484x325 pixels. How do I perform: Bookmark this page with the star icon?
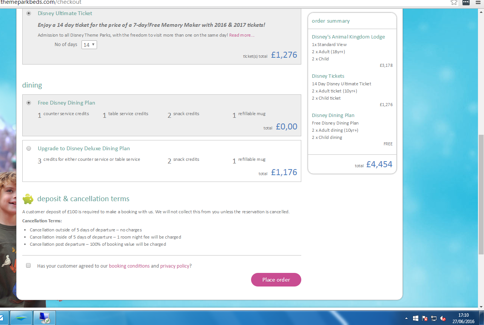click(454, 2)
